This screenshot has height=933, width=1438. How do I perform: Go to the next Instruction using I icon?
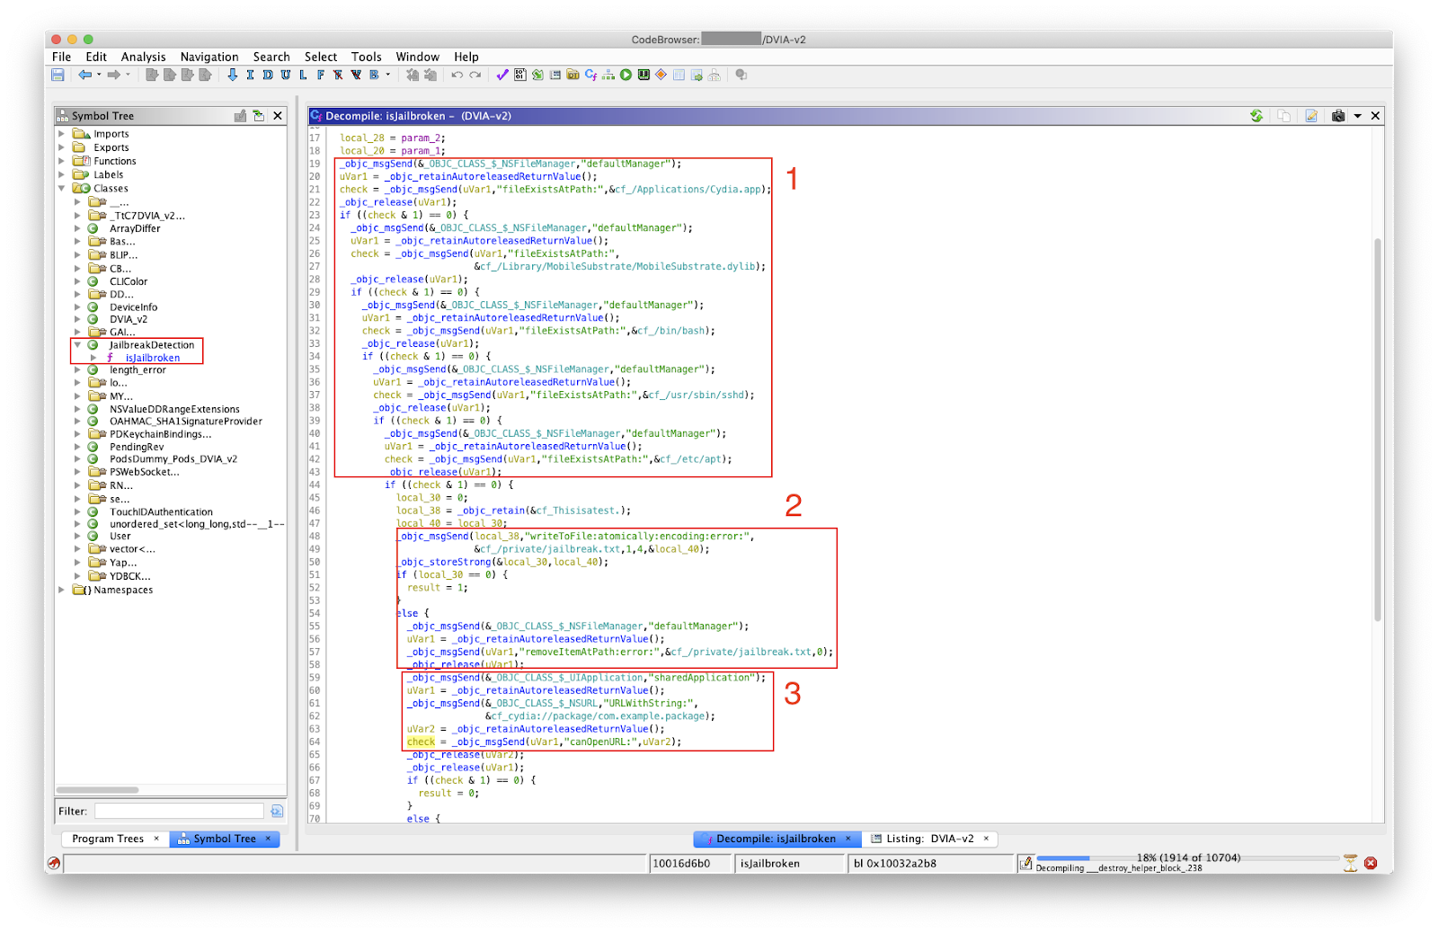(x=250, y=75)
